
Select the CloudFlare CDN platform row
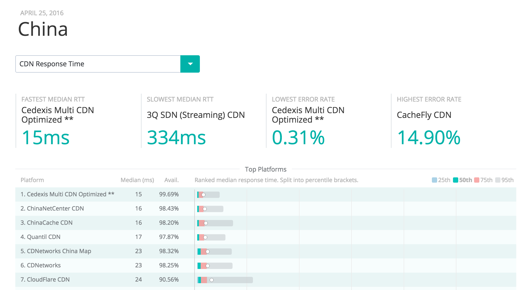(266, 280)
